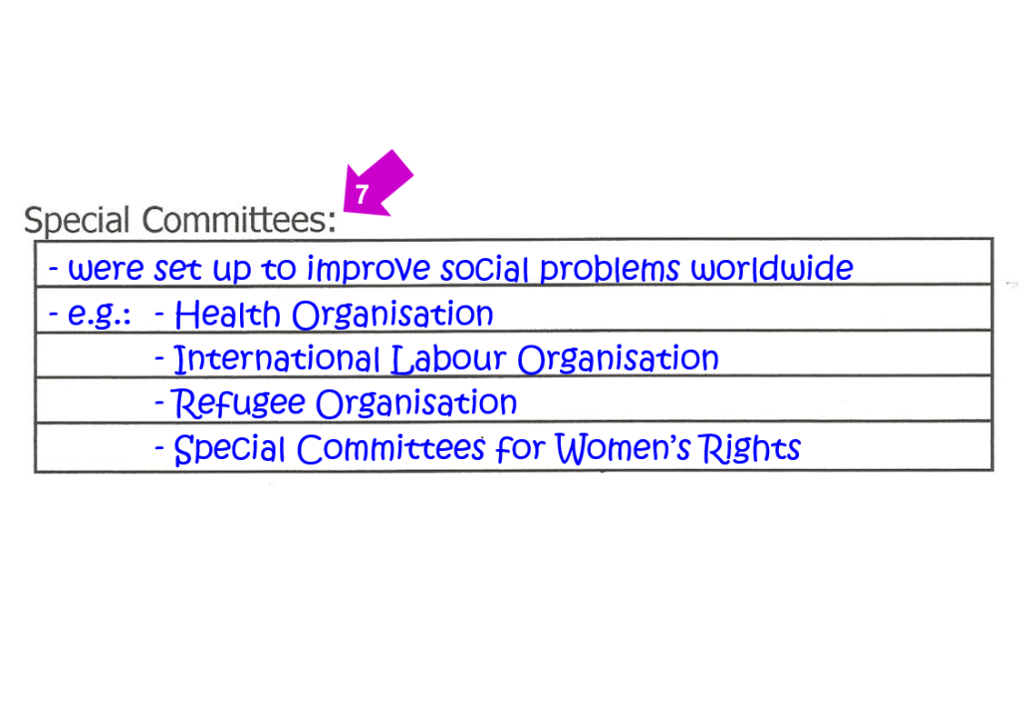
Task: Click "Committees:" in the gray heading
Action: [239, 220]
